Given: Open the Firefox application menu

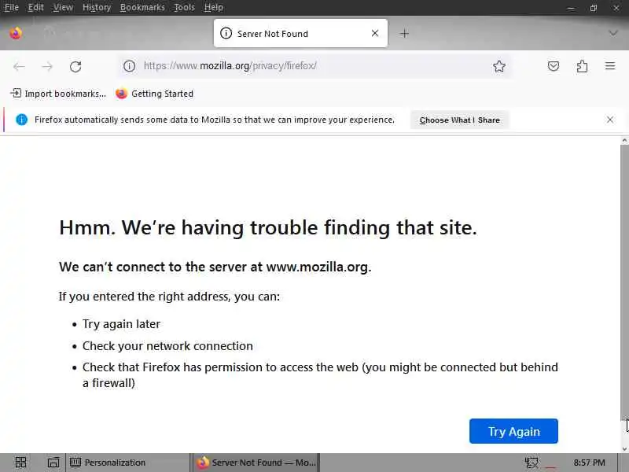Looking at the screenshot, I should pyautogui.click(x=610, y=67).
